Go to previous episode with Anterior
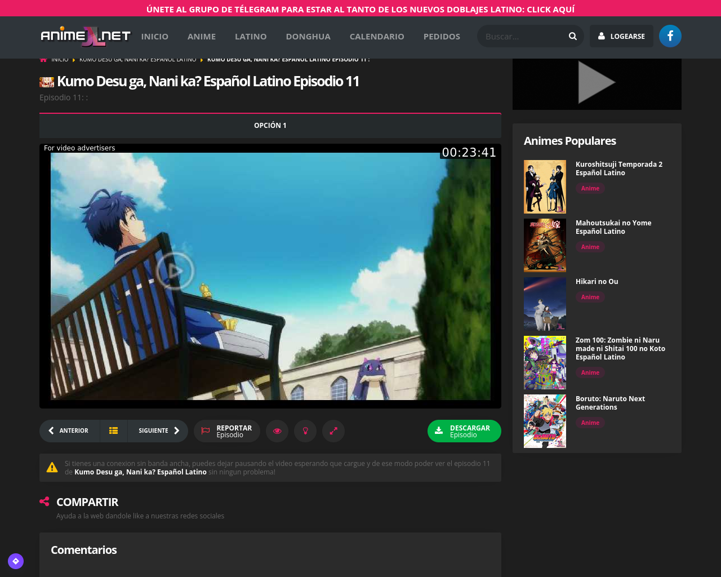The width and height of the screenshot is (721, 577). [69, 430]
